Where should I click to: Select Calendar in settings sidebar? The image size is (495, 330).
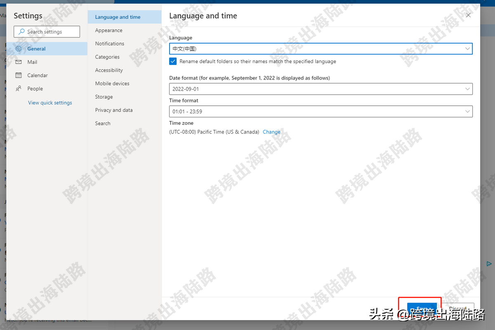pos(47,75)
